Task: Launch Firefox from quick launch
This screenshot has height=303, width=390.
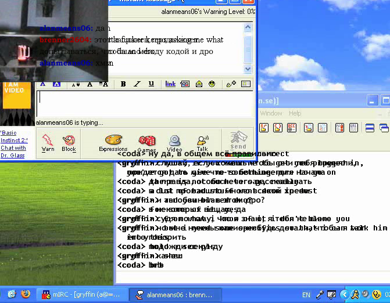Action: point(26,294)
